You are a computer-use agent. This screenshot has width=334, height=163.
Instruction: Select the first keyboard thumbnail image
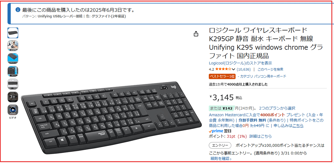[x=13, y=33]
